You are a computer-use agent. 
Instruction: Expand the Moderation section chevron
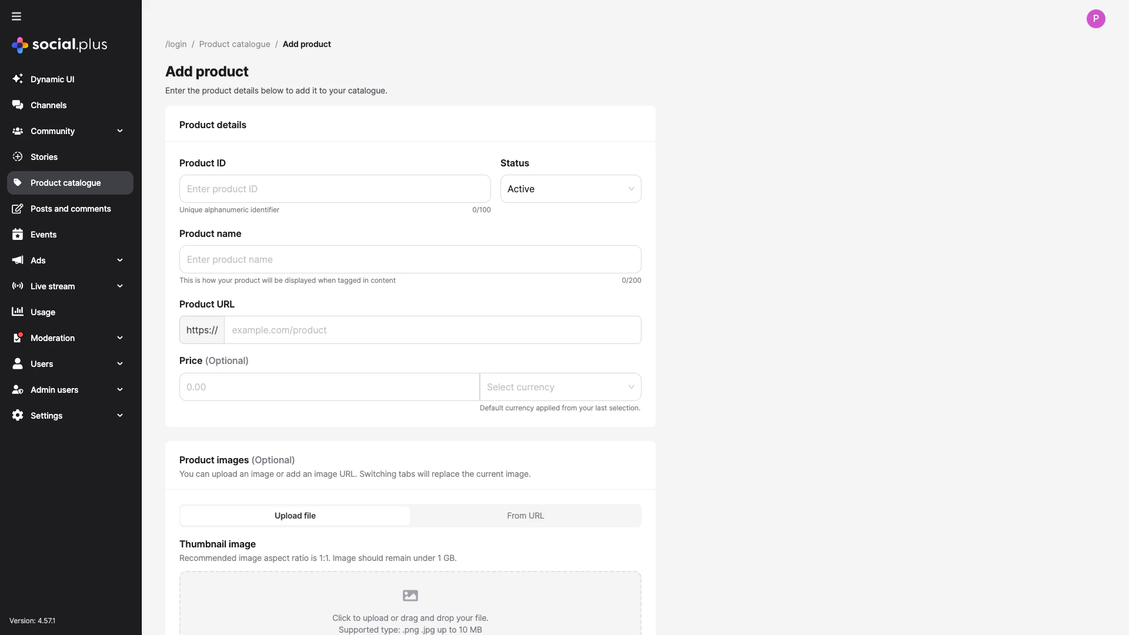120,337
